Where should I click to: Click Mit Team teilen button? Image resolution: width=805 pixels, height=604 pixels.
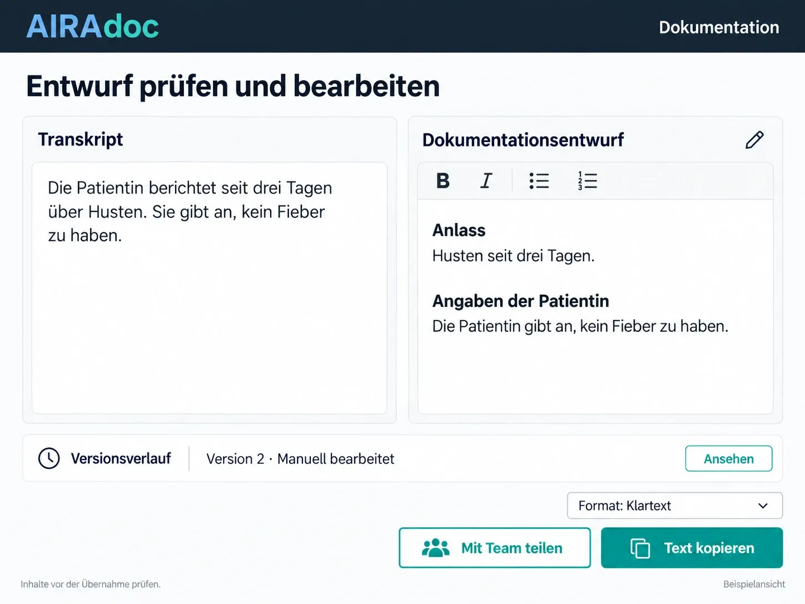point(495,548)
